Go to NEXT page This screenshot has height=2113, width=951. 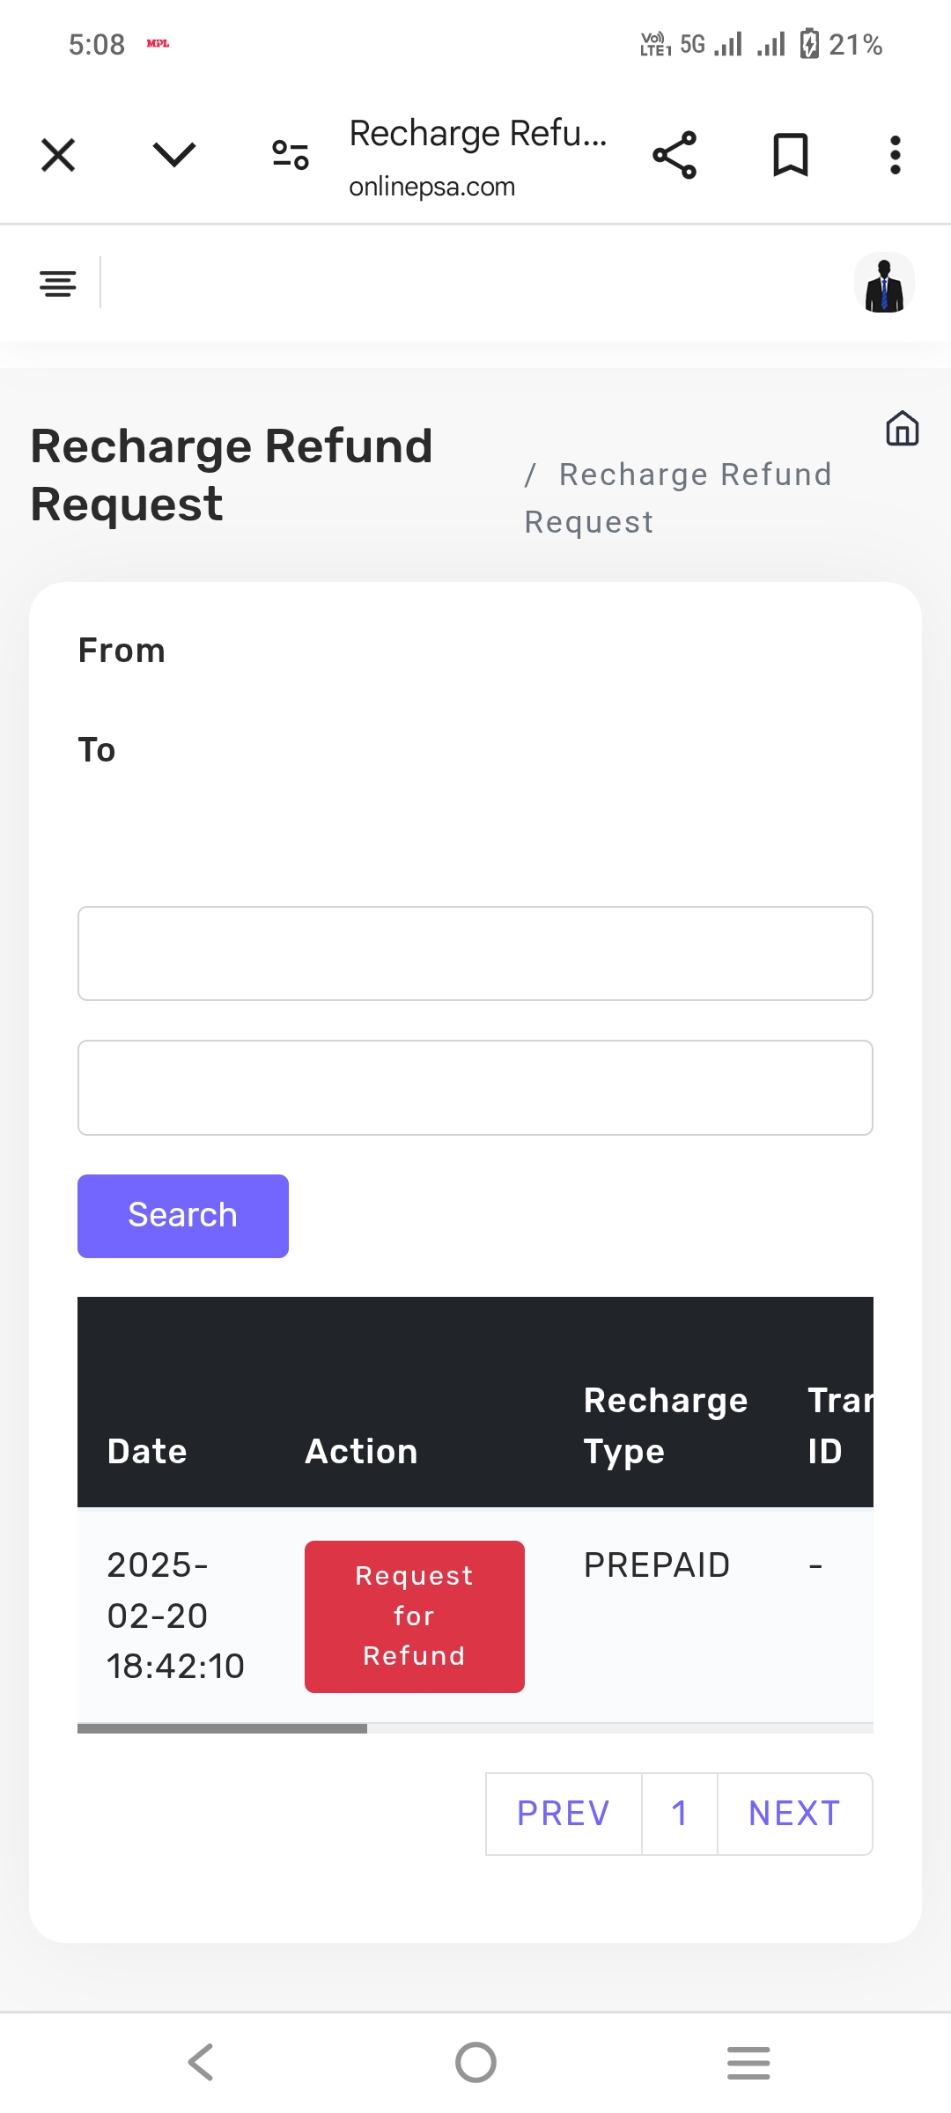pyautogui.click(x=794, y=1814)
